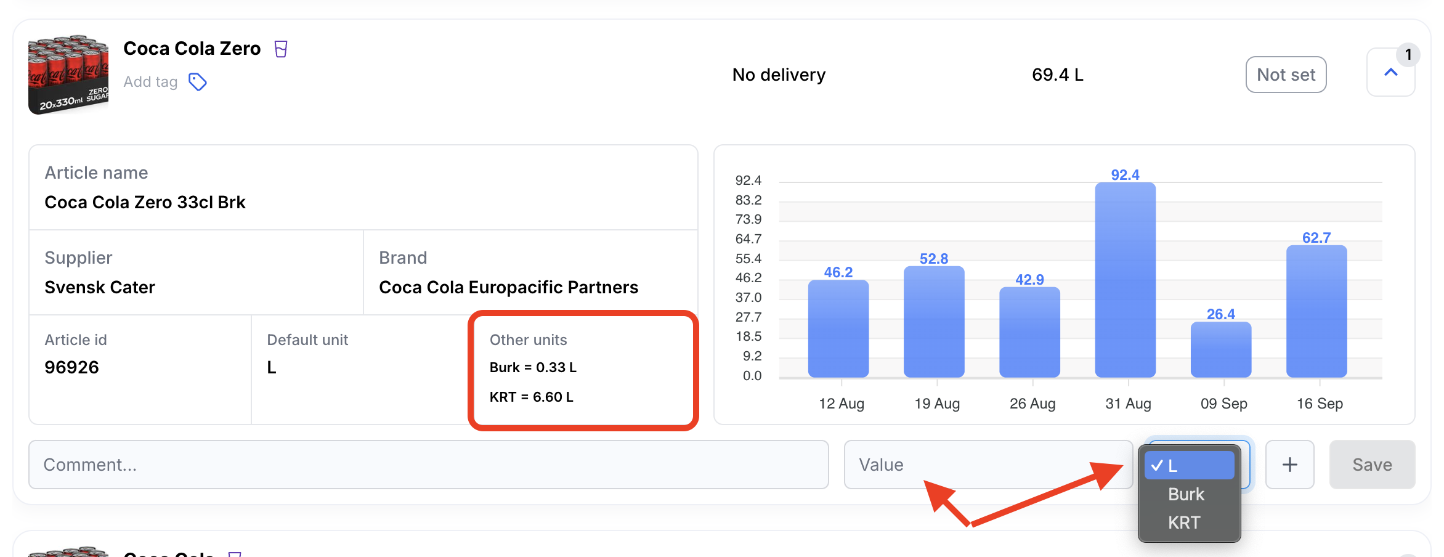Click the 12 Aug bar showing 46.2
Image resolution: width=1444 pixels, height=557 pixels.
[838, 328]
